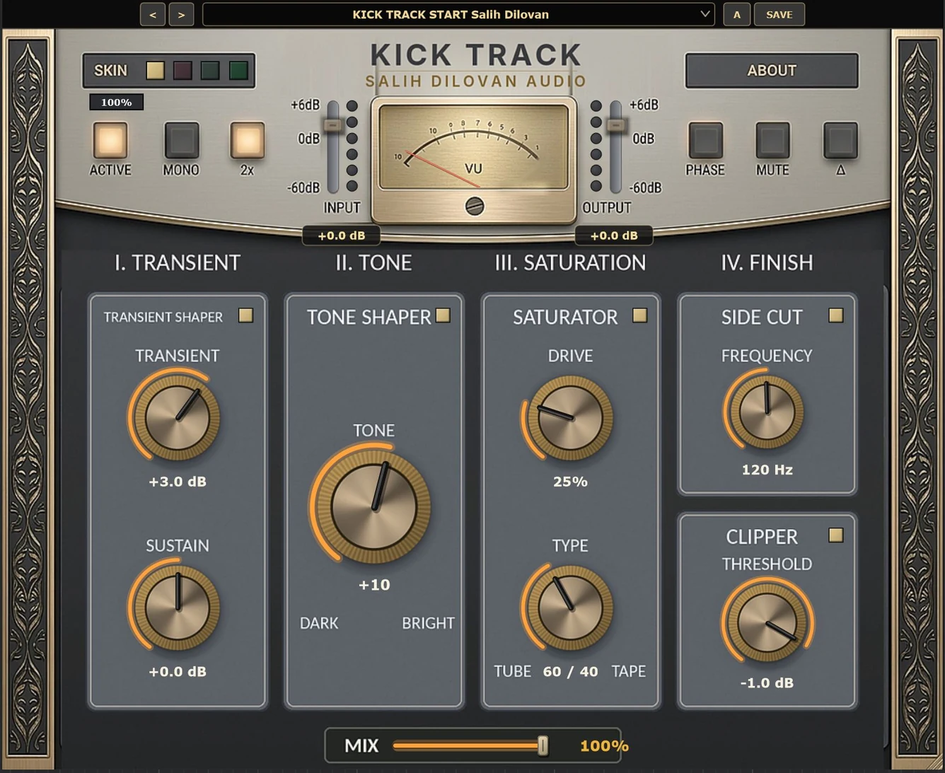This screenshot has height=773, width=945.
Task: Click the A compare button
Action: [x=736, y=14]
